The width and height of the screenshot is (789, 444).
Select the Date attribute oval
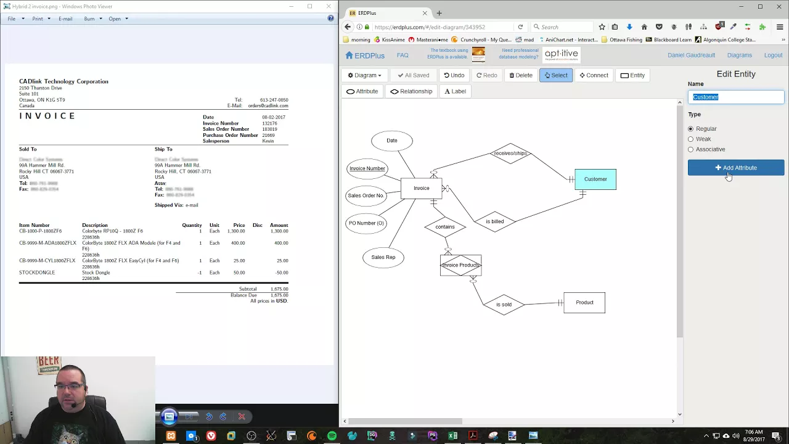[392, 141]
